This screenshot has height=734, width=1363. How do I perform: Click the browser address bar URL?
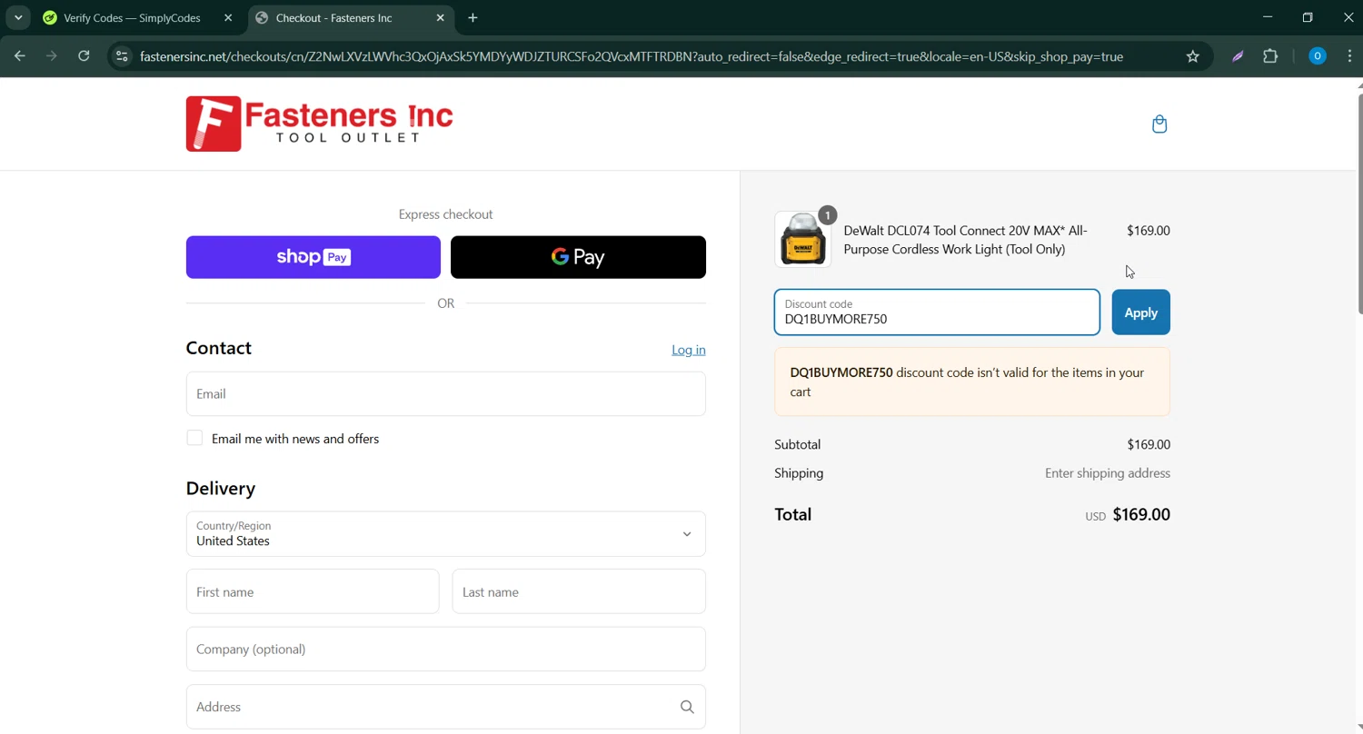pos(632,56)
